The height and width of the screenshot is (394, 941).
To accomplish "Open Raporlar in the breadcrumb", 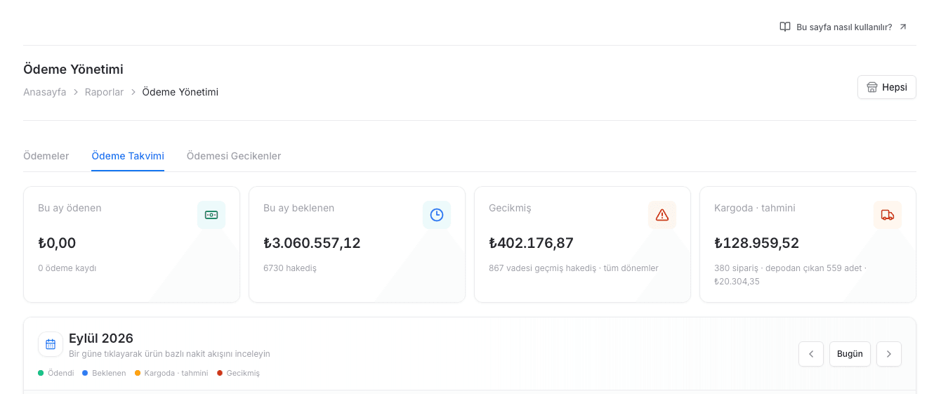I will (104, 92).
